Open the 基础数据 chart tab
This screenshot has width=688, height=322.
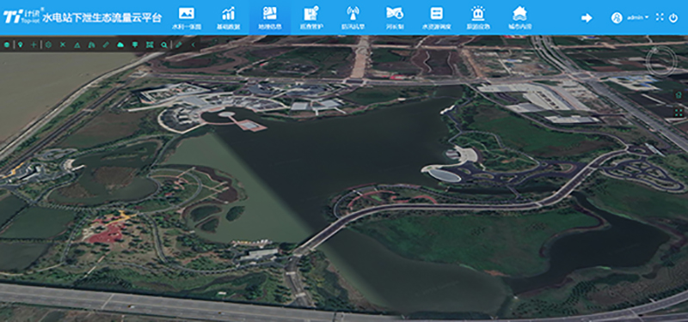228,17
